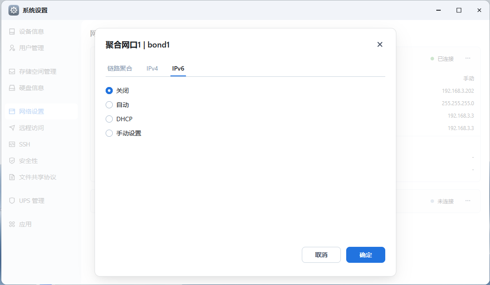Click the 已连接 status text
This screenshot has height=285, width=490.
(445, 59)
